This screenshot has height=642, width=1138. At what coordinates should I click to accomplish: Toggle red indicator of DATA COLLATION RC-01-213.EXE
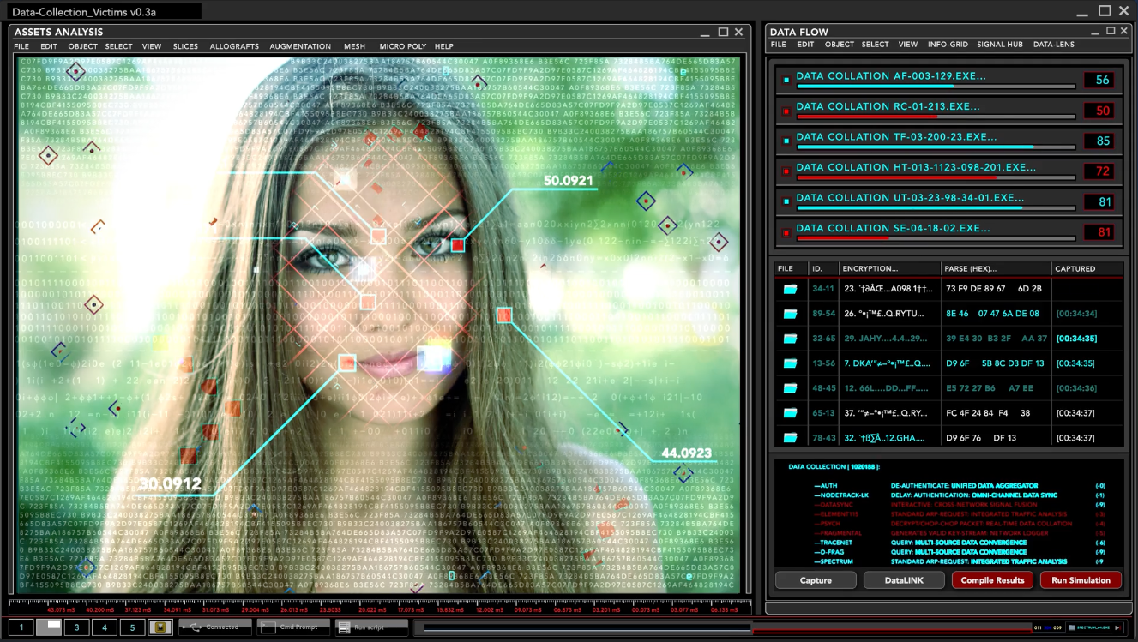coord(786,111)
